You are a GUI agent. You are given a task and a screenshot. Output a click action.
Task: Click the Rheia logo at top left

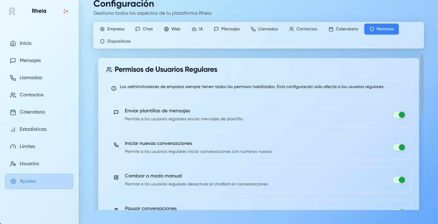point(12,11)
